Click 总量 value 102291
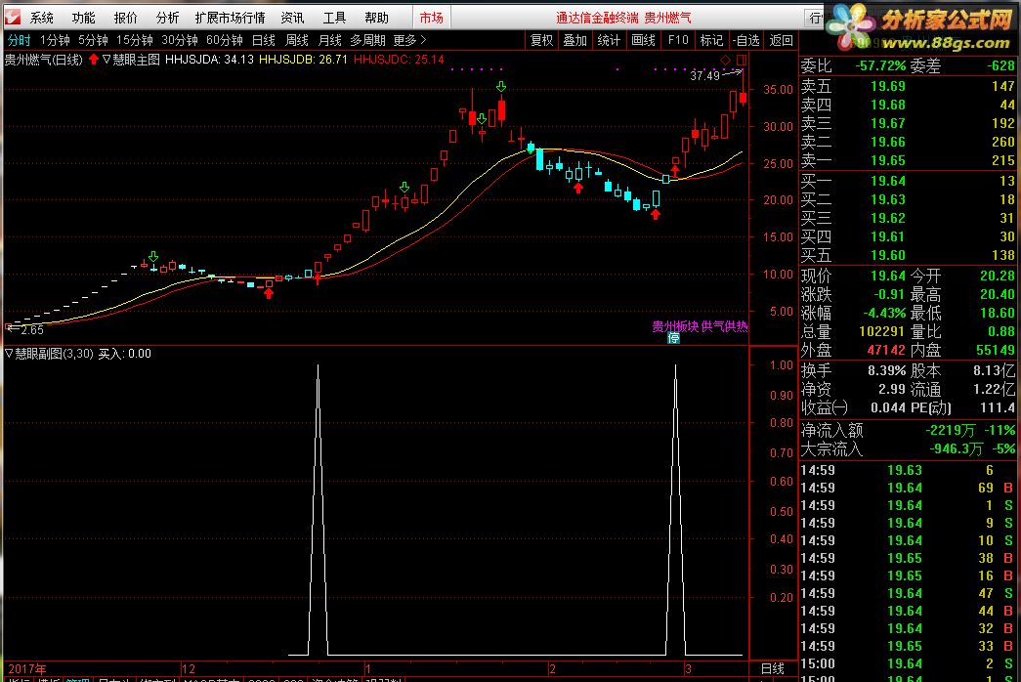Screen dimensions: 1021x682 (882, 331)
